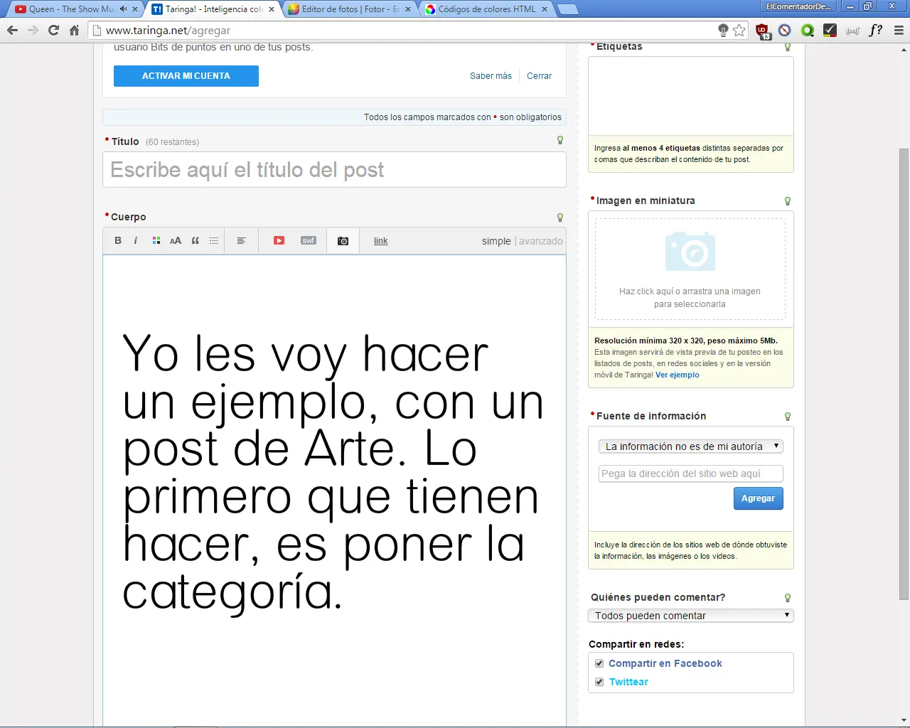Screen dimensions: 910x728
Task: Apply italic formatting in Cuerpo toolbar
Action: pyautogui.click(x=136, y=241)
